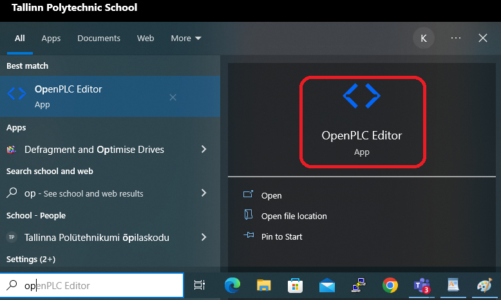Viewport: 501px width, 300px height.
Task: Click the large OpenPLC Editor preview icon
Action: click(x=361, y=96)
